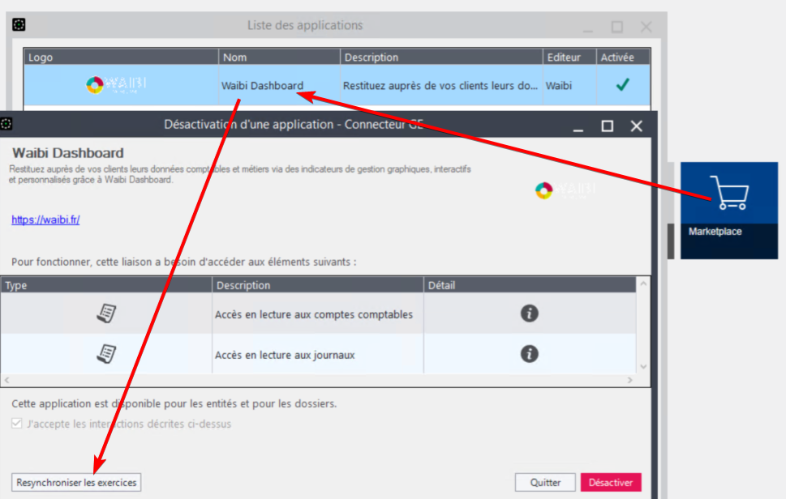
Task: Click app icon in Désactivation dialog title bar
Action: pyautogui.click(x=6, y=124)
